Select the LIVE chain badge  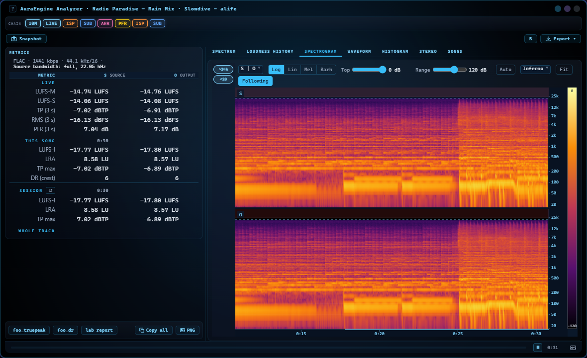tap(51, 23)
